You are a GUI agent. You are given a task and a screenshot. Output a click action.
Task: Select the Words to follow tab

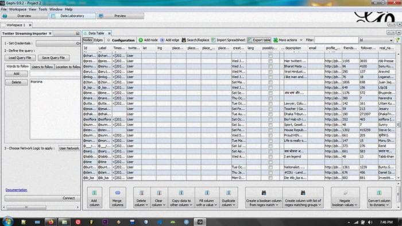coord(17,66)
